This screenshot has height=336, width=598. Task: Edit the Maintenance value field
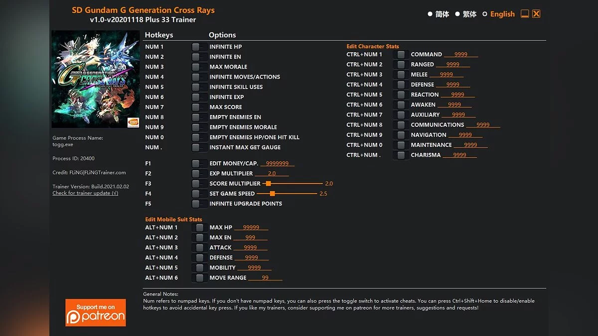click(x=470, y=145)
